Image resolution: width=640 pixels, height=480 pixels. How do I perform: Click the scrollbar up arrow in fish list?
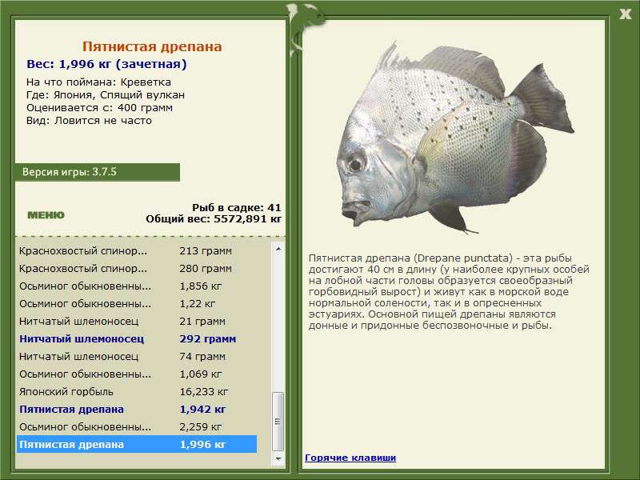click(278, 249)
